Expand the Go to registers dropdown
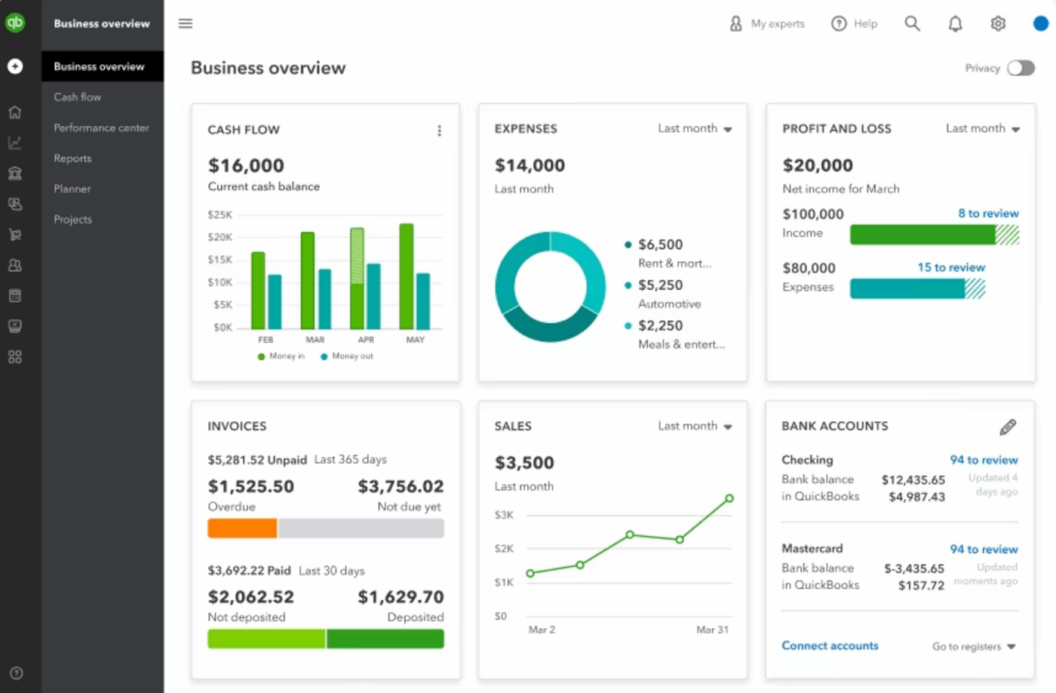This screenshot has height=693, width=1056. click(x=972, y=646)
